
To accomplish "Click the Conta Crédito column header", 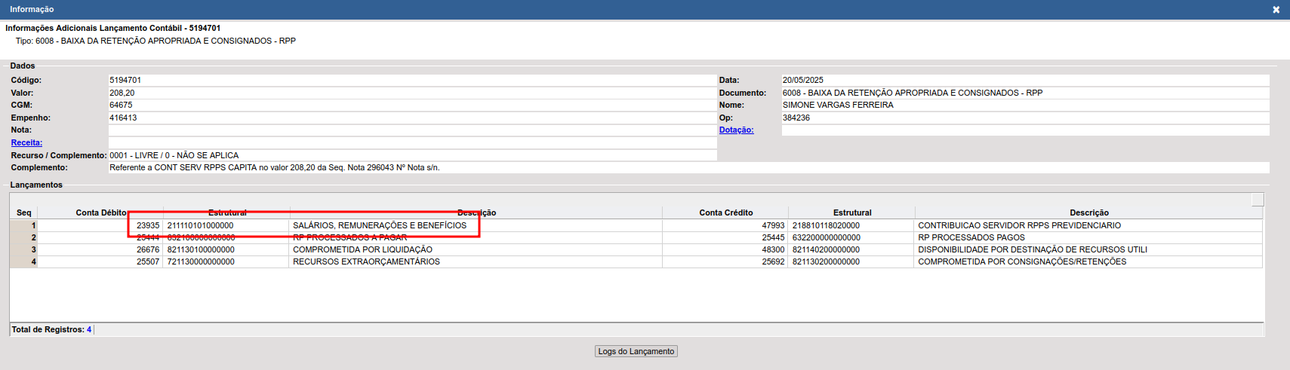I will coord(725,213).
